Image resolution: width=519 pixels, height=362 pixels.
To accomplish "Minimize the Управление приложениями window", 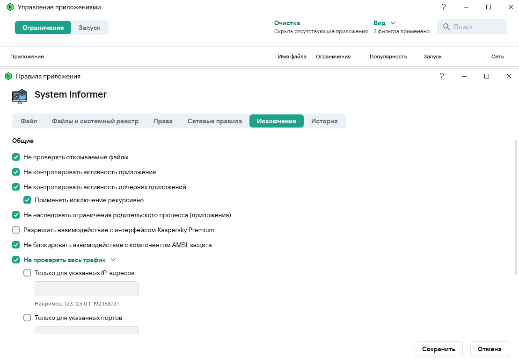I will 466,7.
